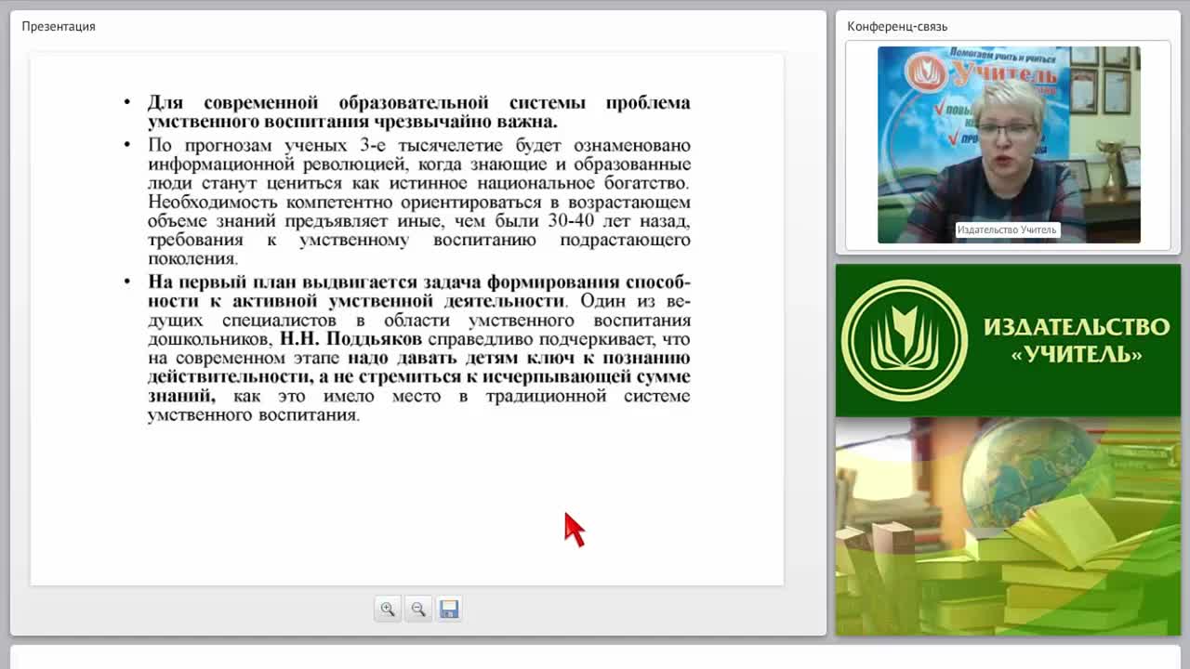Click the words умственного воспитания at slide end

(253, 415)
